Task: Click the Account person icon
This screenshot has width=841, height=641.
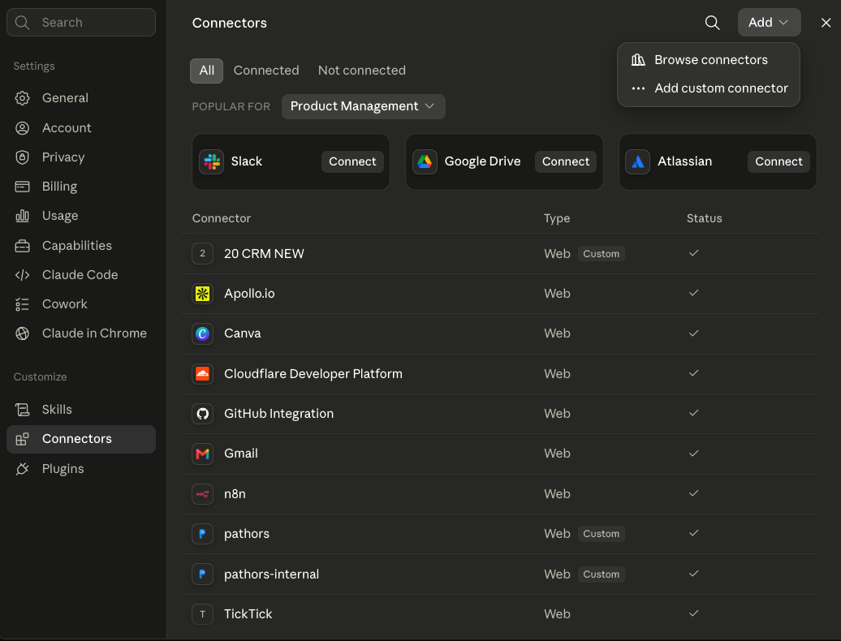Action: 22,128
